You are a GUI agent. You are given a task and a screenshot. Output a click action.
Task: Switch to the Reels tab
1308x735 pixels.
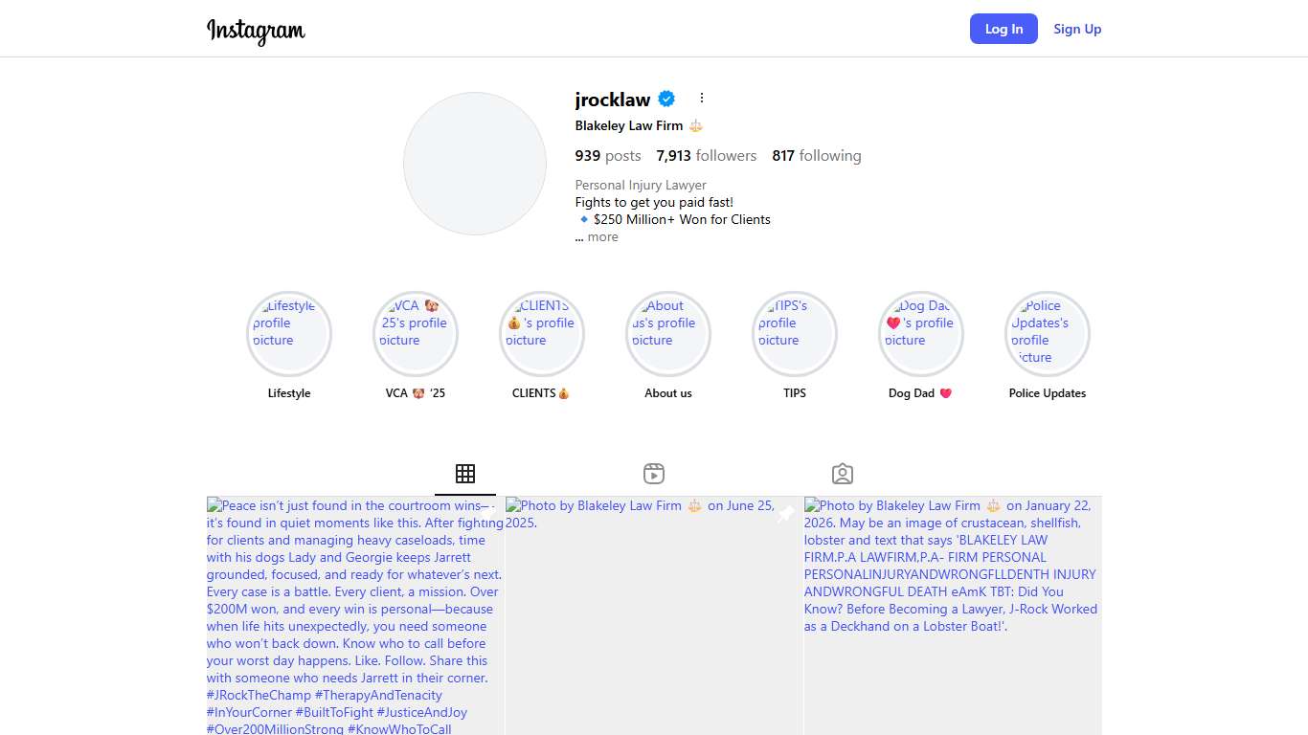[654, 474]
